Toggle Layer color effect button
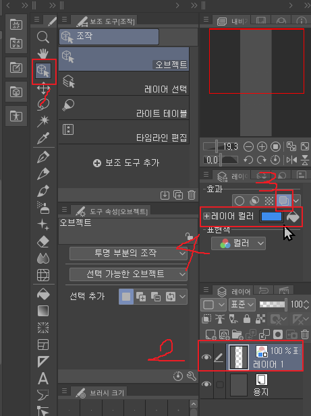This screenshot has height=416, width=311. coord(284,200)
